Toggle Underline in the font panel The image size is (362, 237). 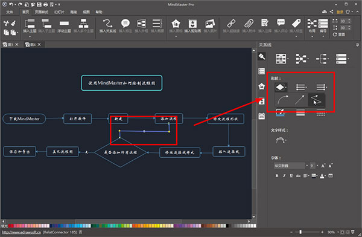click(x=291, y=176)
